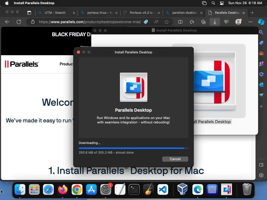Open the shopping price tag icon in address bar

pos(146,22)
